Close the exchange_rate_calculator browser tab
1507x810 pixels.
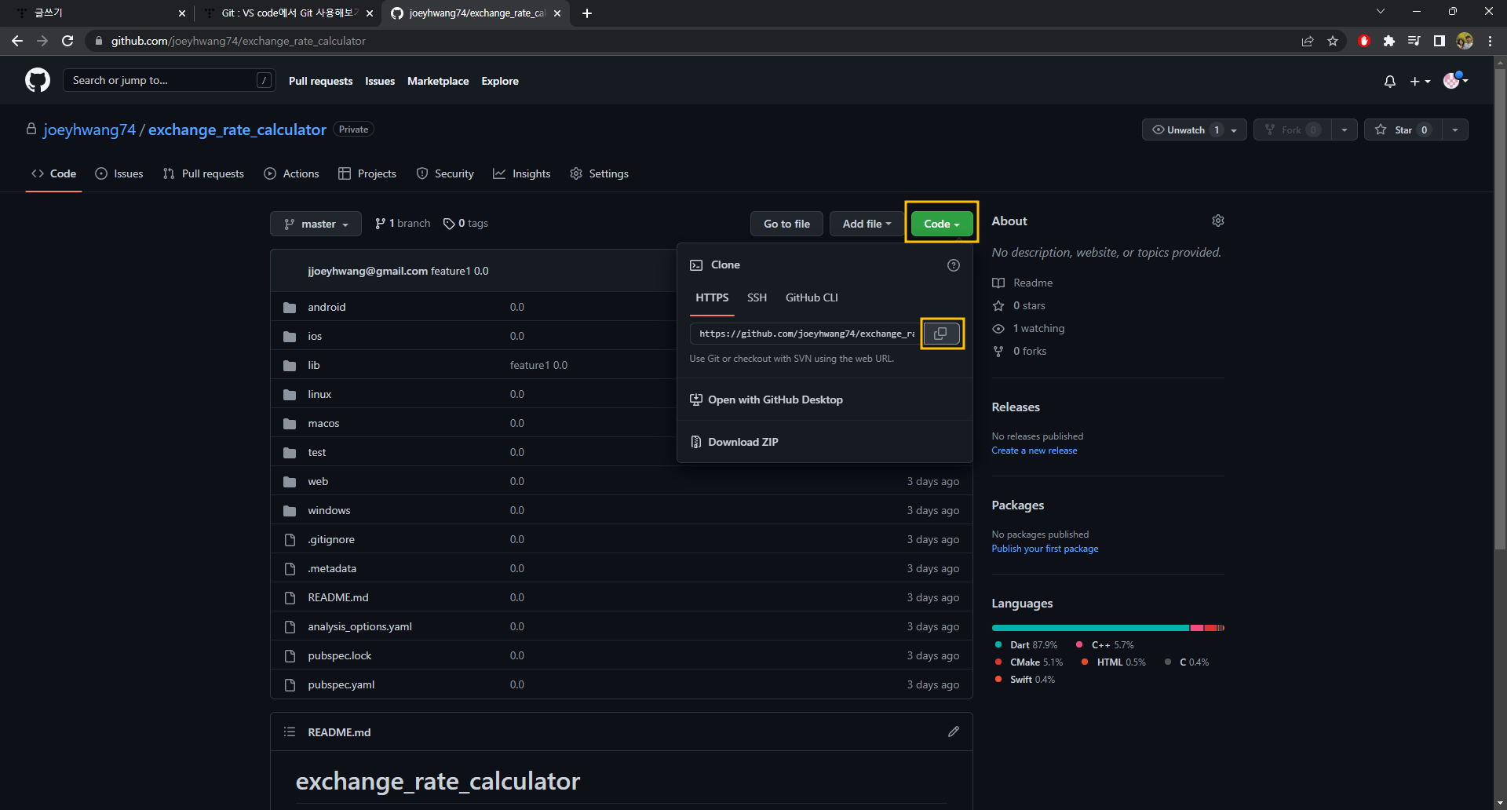click(557, 13)
